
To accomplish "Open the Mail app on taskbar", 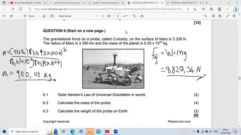I will pyautogui.click(x=98, y=132).
